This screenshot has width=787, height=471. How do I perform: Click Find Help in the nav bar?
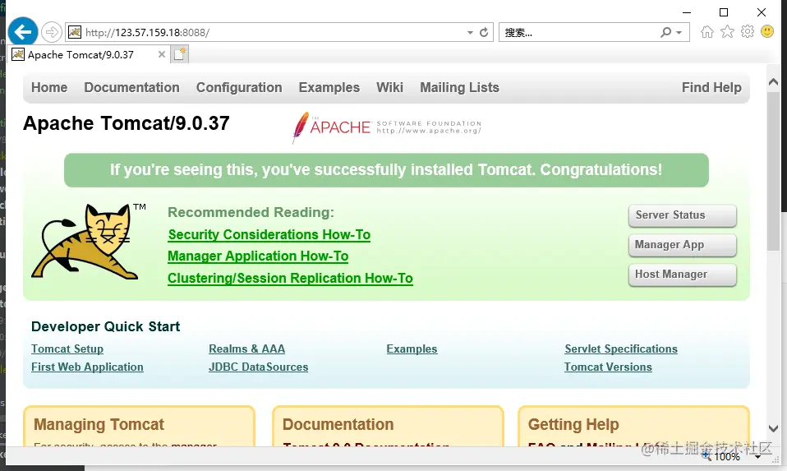coord(711,87)
